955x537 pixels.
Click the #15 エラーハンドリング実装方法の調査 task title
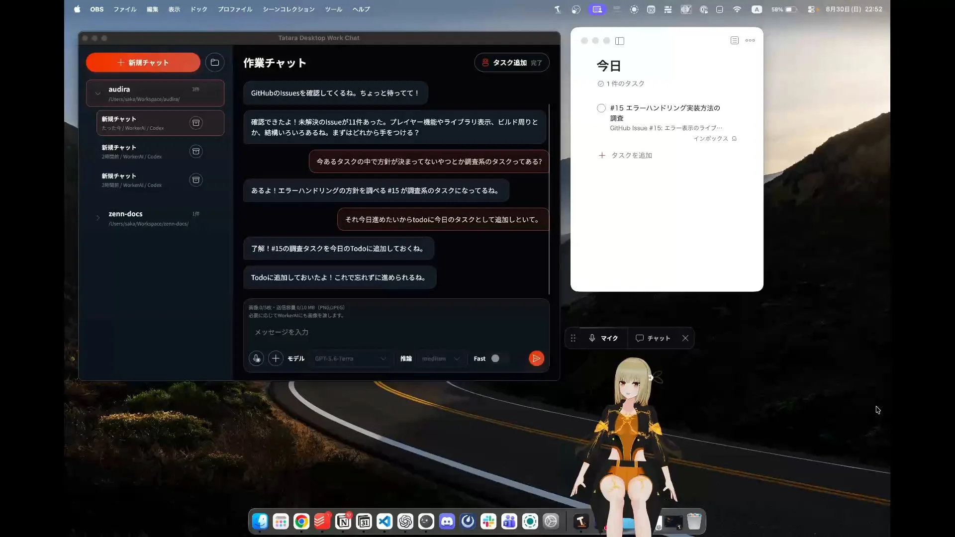[x=665, y=113]
